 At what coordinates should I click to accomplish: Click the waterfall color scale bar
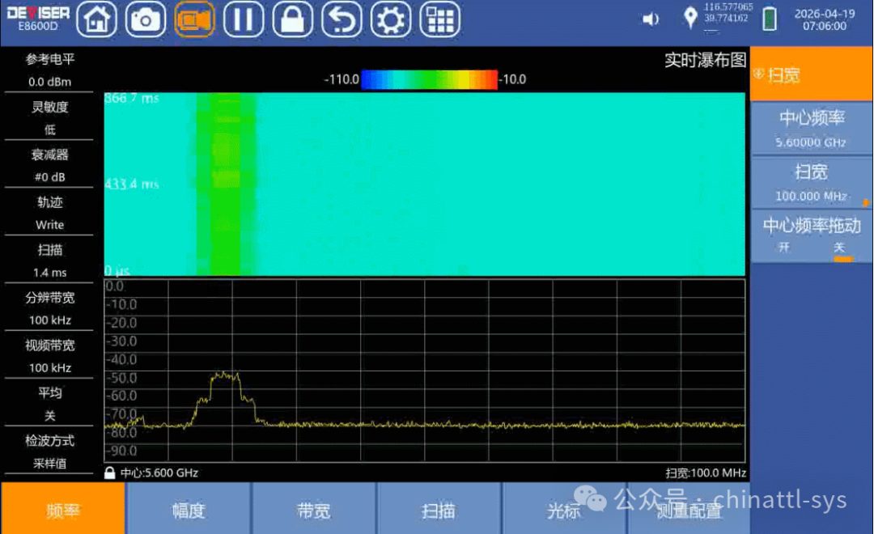click(x=429, y=79)
